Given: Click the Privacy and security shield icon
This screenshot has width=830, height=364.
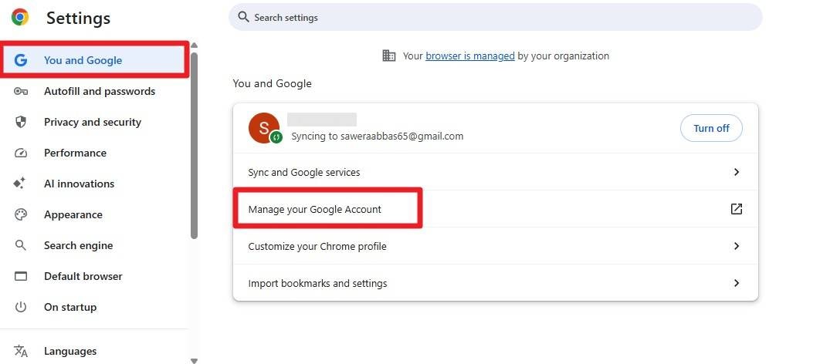Looking at the screenshot, I should point(21,122).
